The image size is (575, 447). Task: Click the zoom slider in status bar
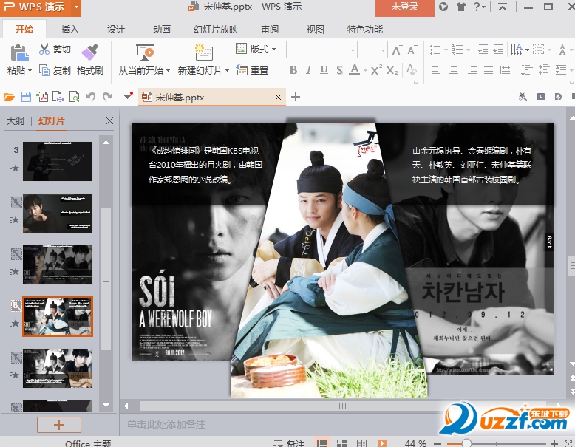(466, 443)
